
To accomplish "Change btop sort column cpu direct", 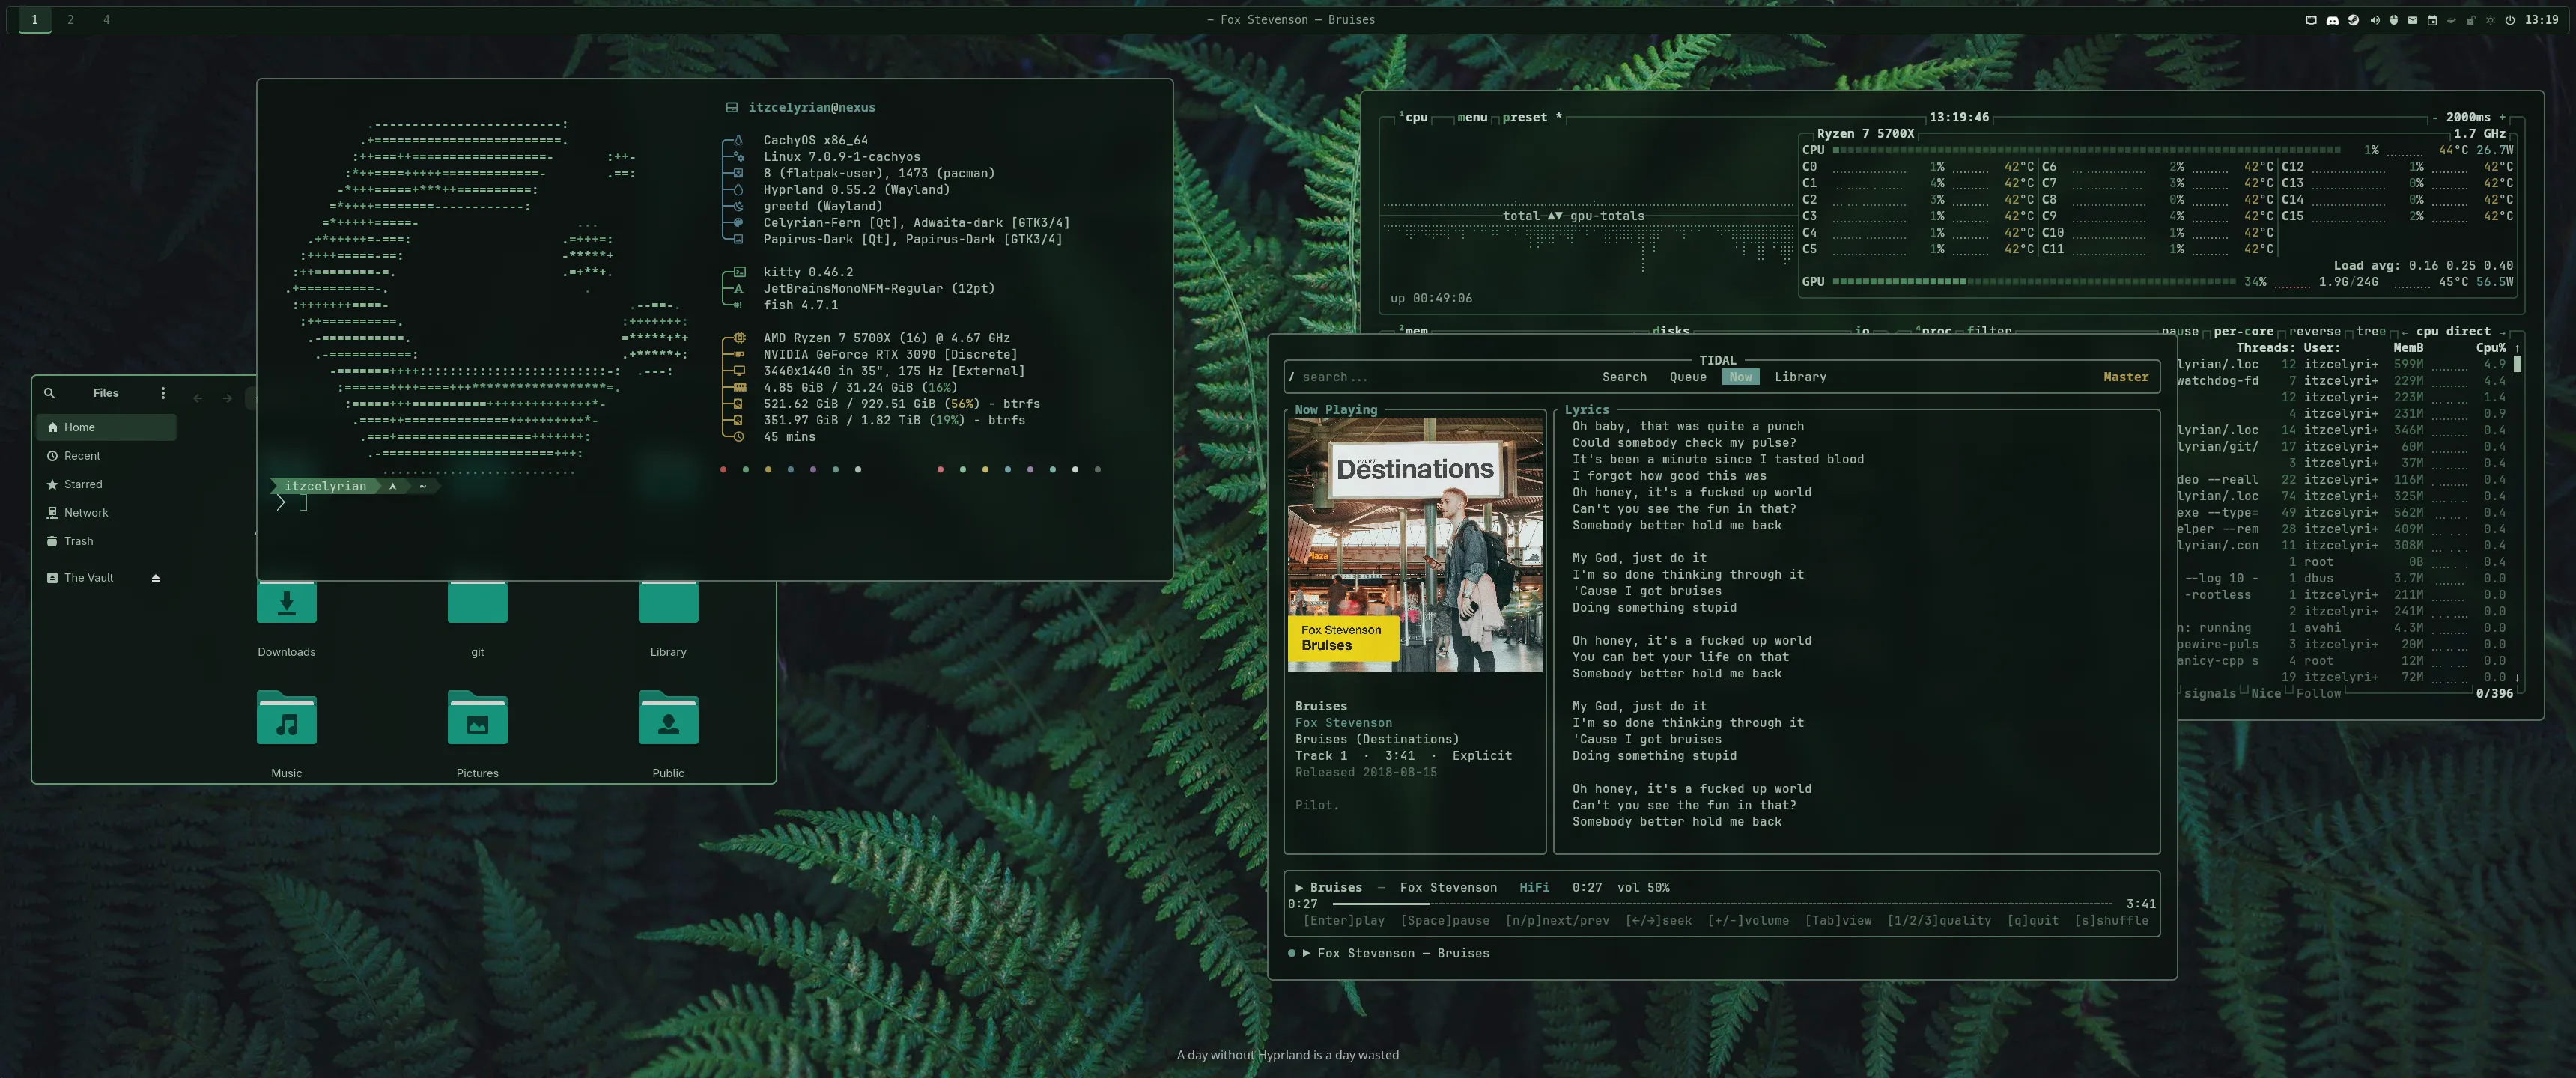I will 2453,332.
